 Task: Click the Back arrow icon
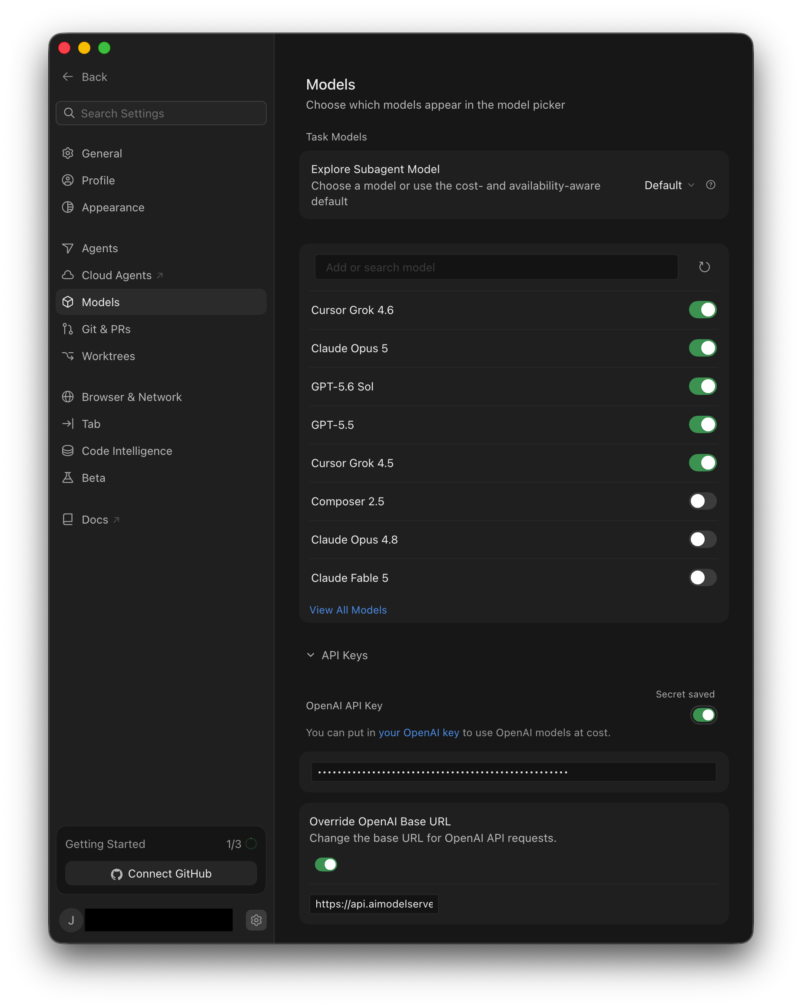coord(68,77)
